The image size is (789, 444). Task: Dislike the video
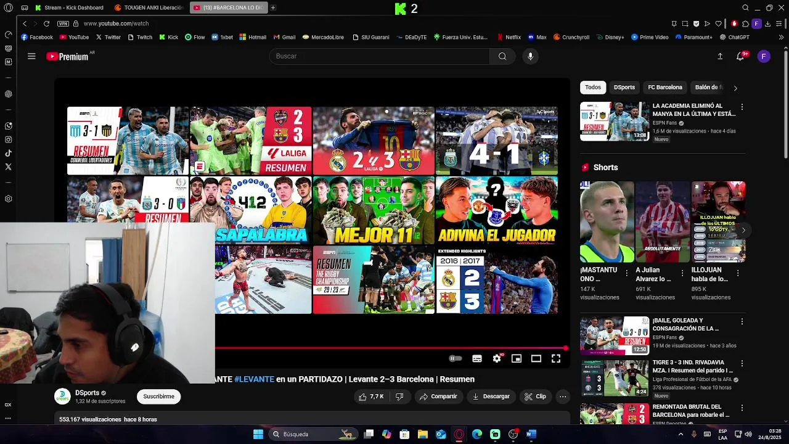click(x=399, y=397)
